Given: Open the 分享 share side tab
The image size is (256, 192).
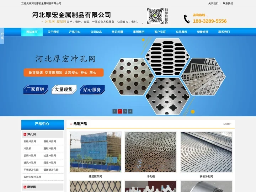Looking at the screenshot, I should pos(2,36).
